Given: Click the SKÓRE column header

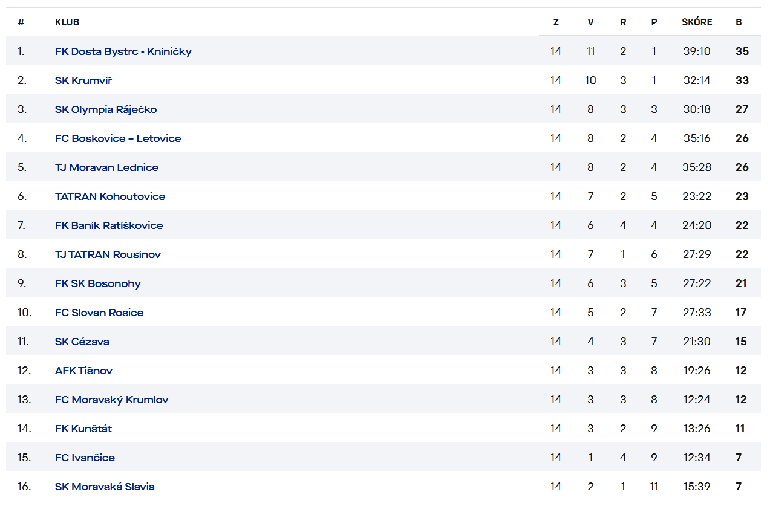Looking at the screenshot, I should point(697,22).
